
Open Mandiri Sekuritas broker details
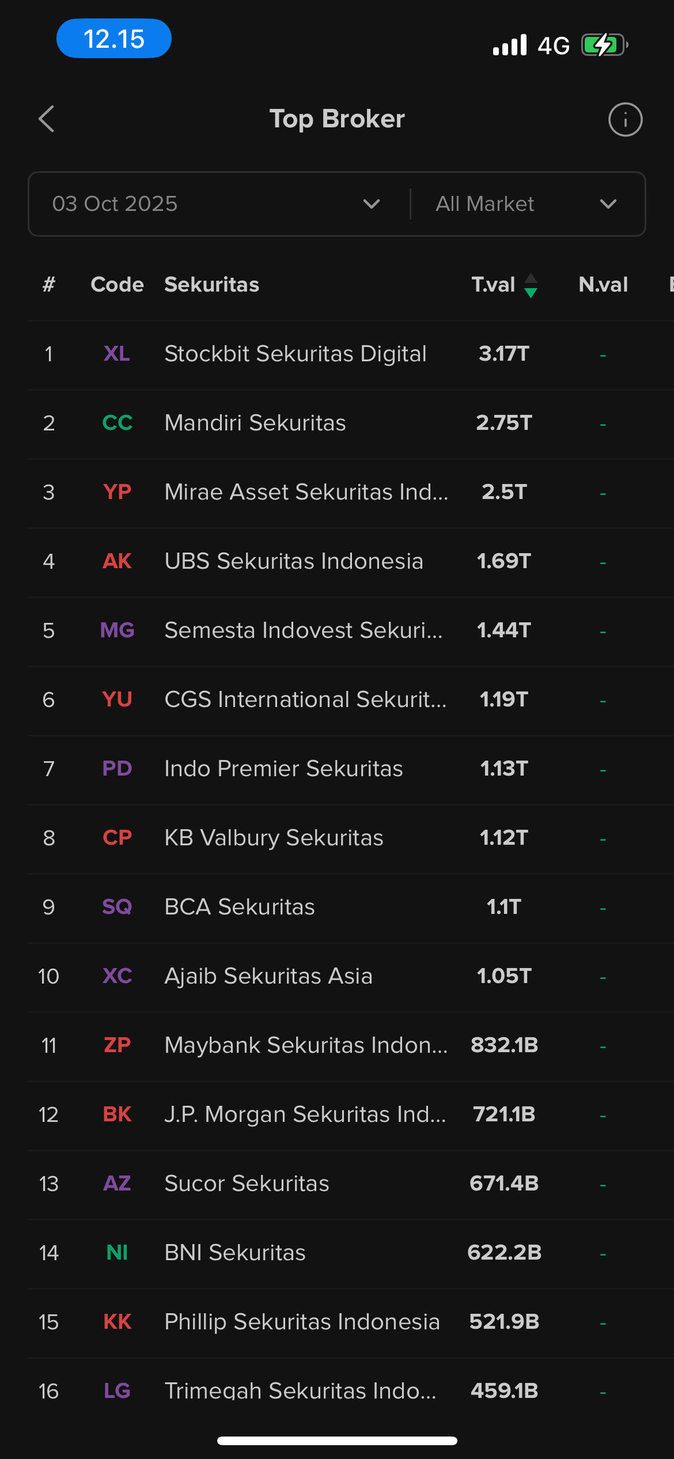click(255, 423)
